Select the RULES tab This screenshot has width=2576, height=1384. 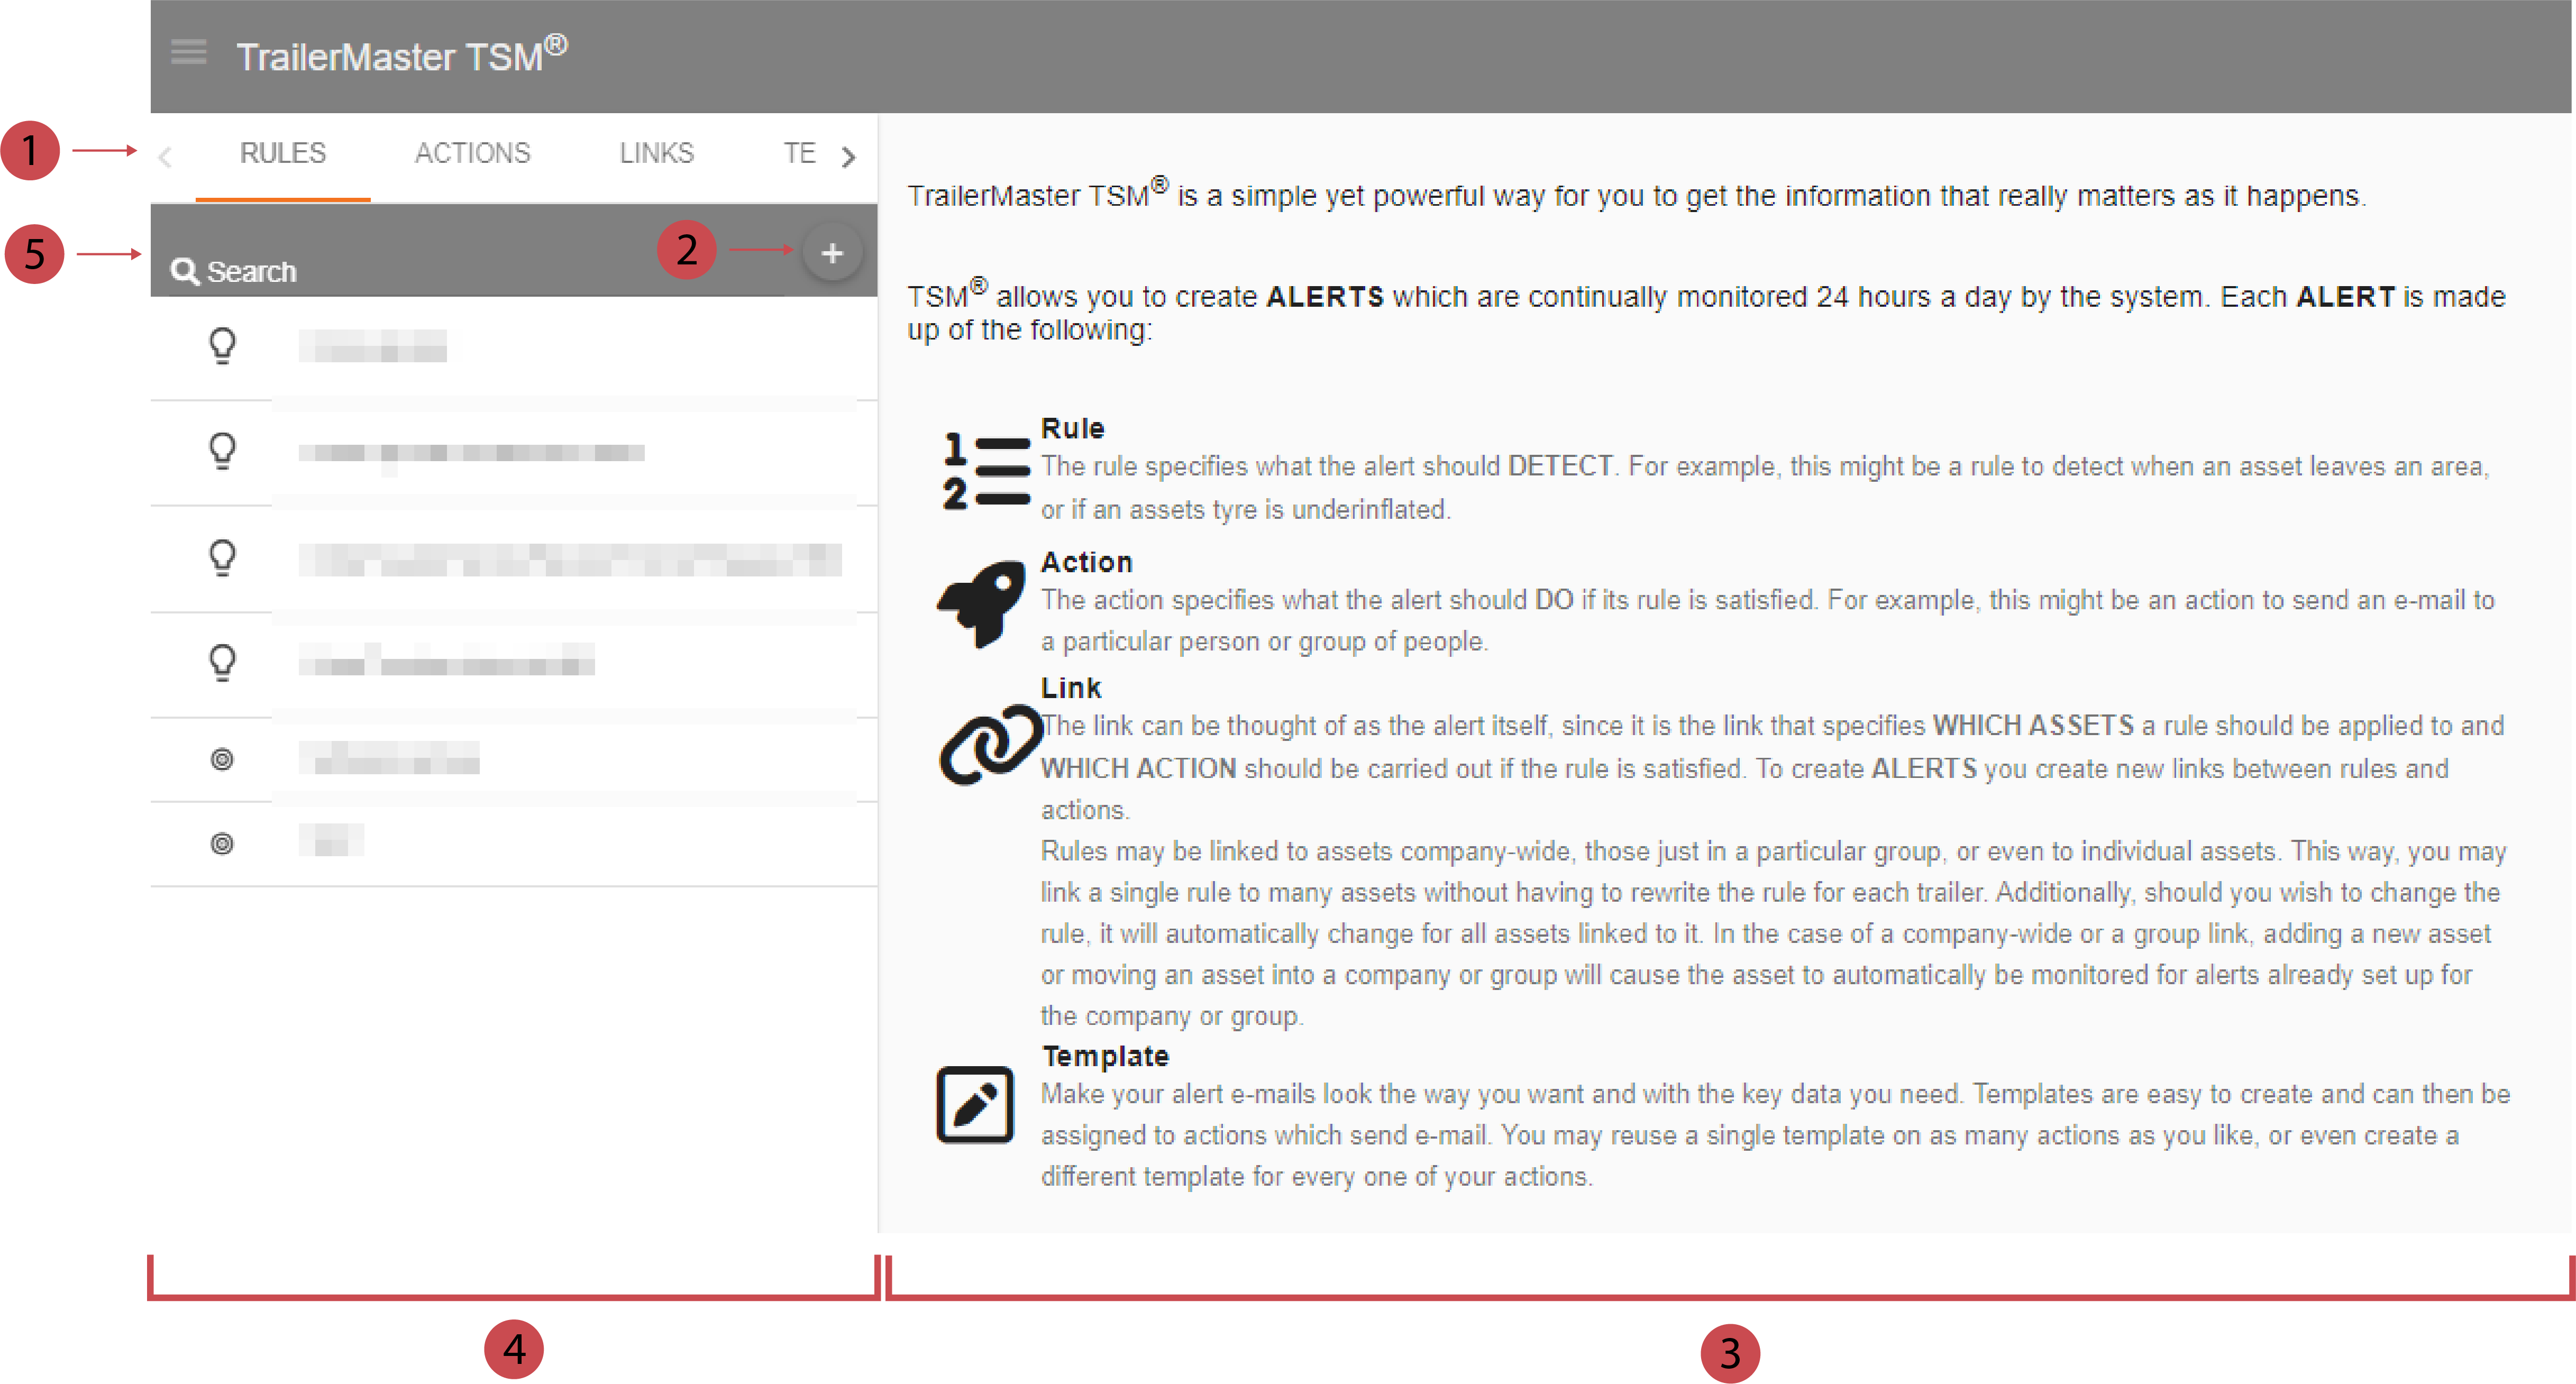pyautogui.click(x=283, y=153)
